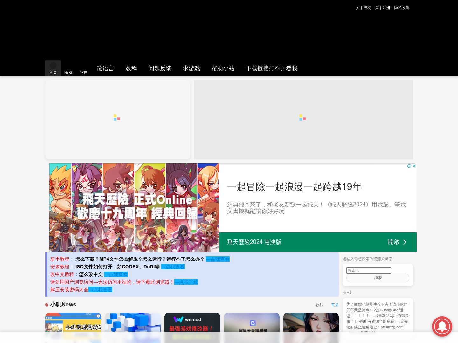458x343 pixels.
Task: Open the 小叽资源邀请 news thumbnail
Action: pos(73,328)
